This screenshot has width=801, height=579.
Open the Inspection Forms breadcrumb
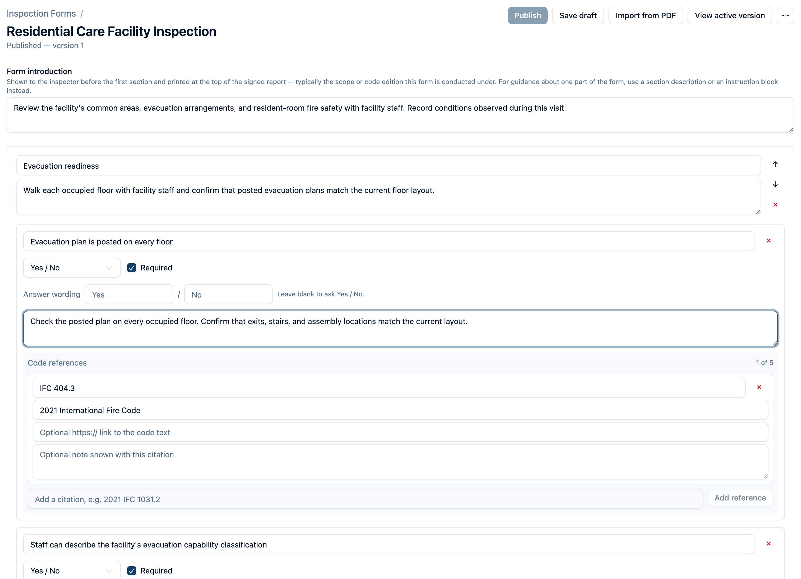(x=41, y=14)
